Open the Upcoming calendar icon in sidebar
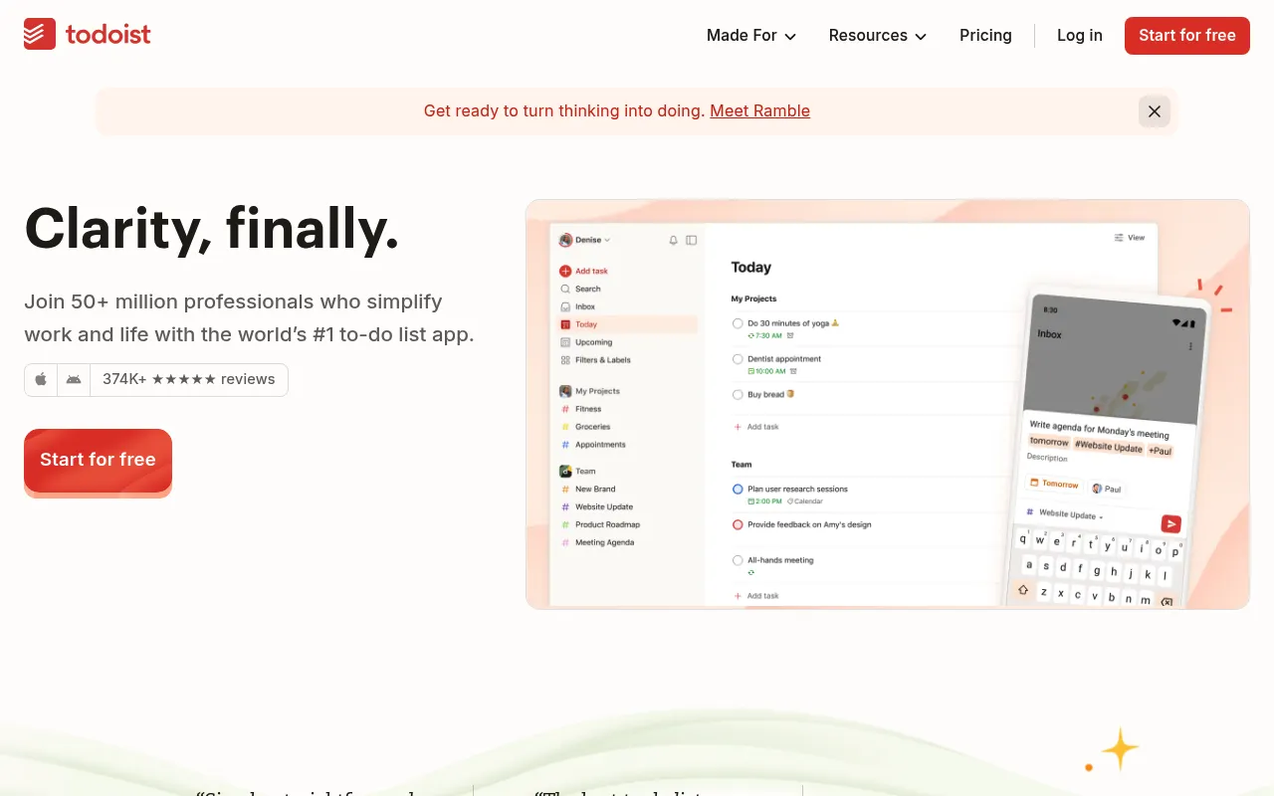 [565, 342]
